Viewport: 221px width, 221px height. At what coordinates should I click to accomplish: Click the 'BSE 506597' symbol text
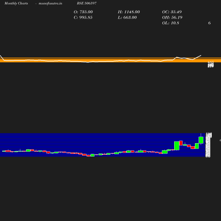87,3
